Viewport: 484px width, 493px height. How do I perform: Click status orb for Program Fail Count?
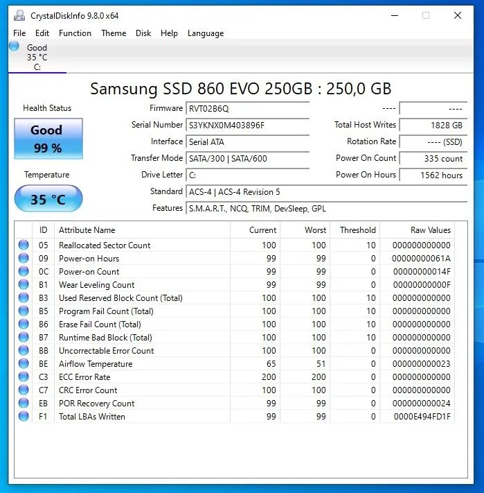coord(24,311)
